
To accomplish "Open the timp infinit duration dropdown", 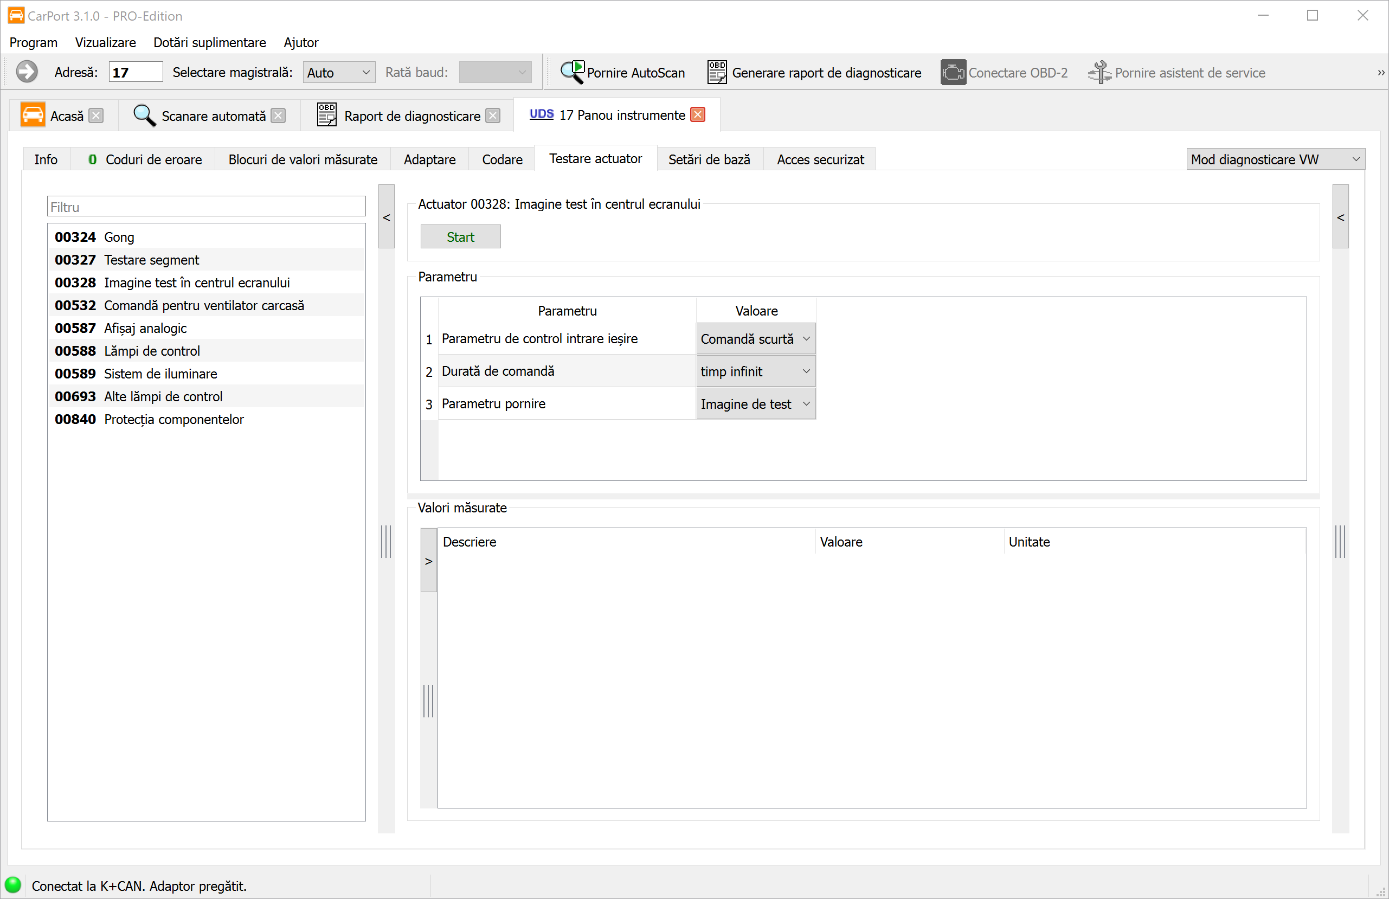I will click(756, 372).
